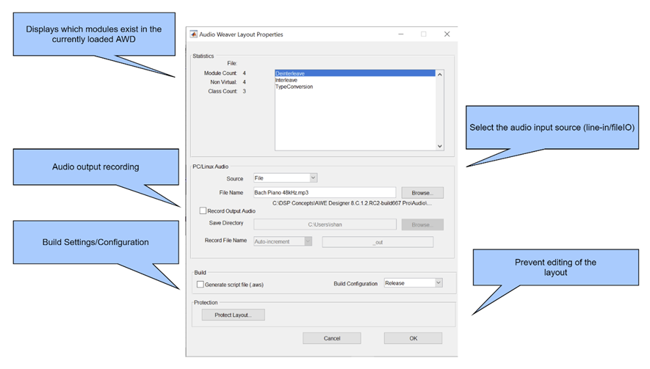The height and width of the screenshot is (369, 650).
Task: Confirm the dialog with OK
Action: pos(413,338)
